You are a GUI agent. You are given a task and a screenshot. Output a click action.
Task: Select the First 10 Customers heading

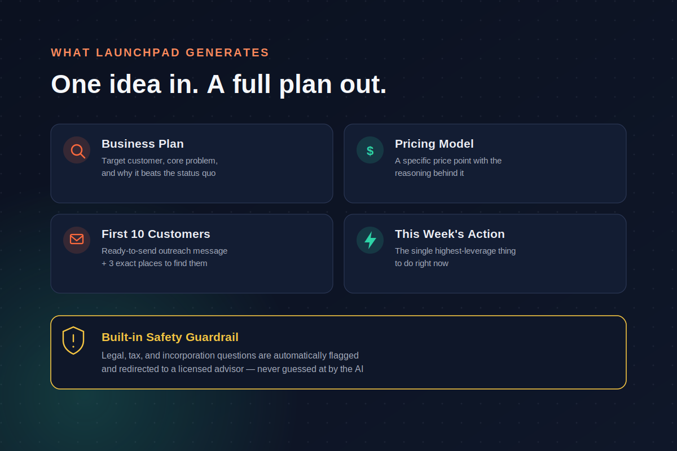click(156, 234)
